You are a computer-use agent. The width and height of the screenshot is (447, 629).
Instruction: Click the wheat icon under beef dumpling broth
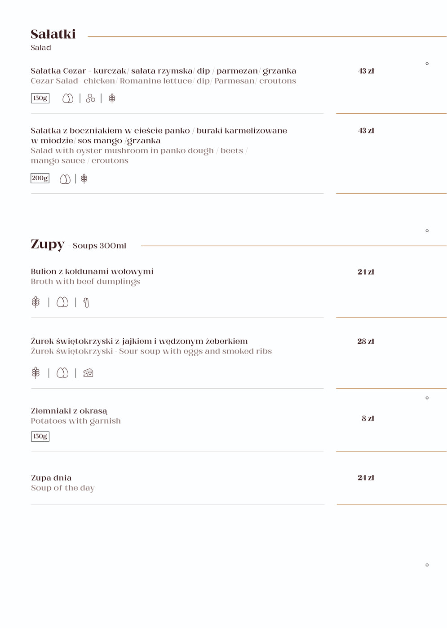36,302
